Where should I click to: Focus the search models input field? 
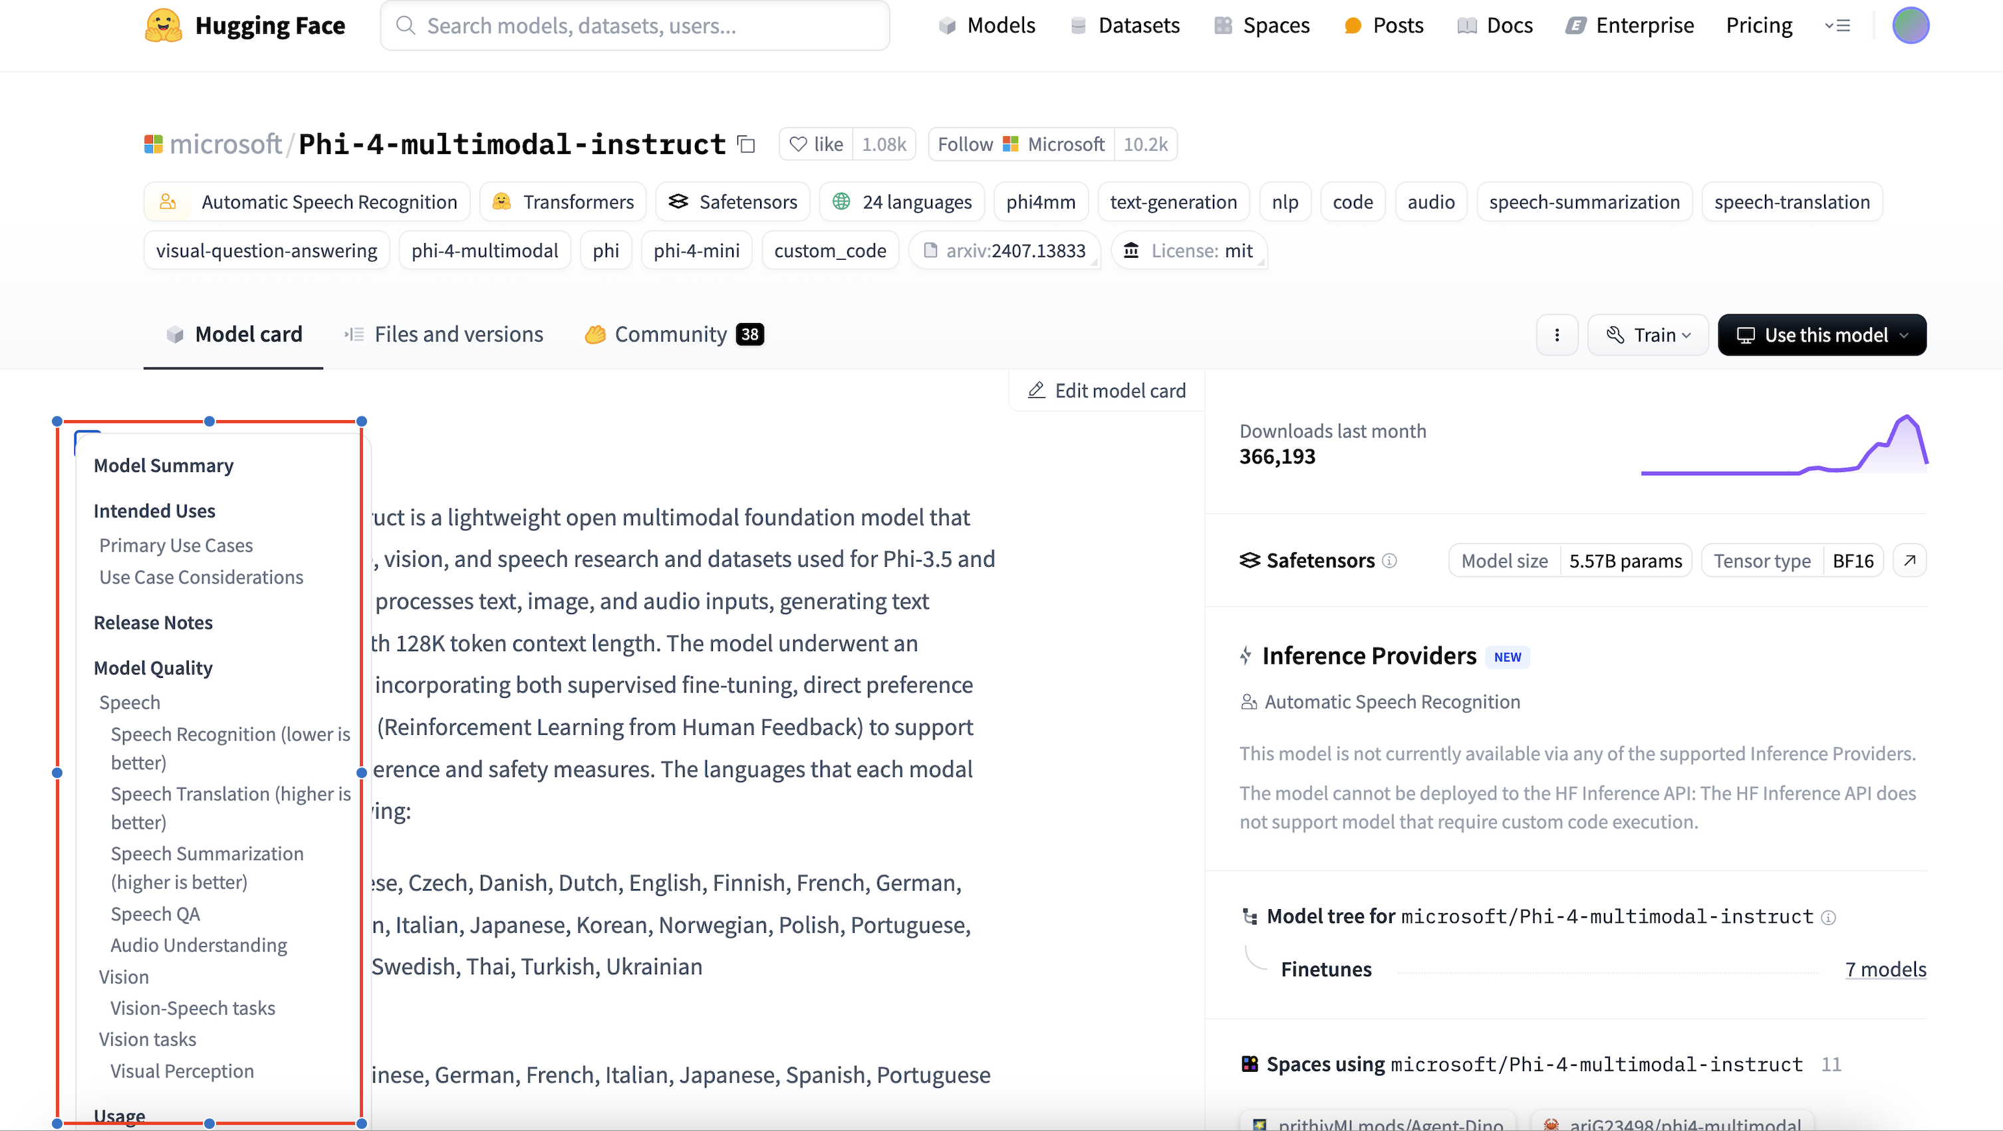pos(634,26)
